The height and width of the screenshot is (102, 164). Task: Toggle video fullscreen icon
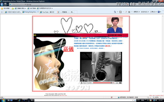(117, 83)
